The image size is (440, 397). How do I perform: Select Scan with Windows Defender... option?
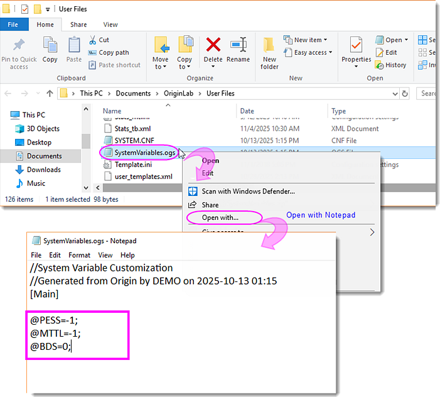[x=248, y=191]
